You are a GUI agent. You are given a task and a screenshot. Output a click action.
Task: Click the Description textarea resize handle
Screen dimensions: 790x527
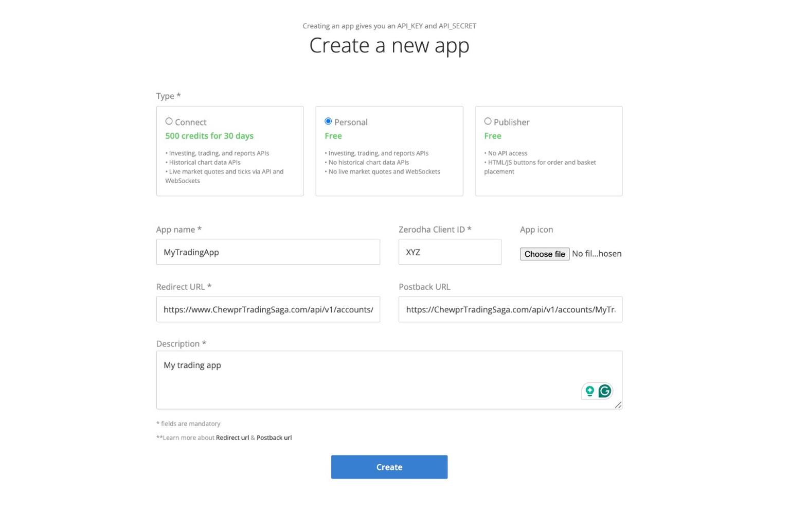(x=618, y=405)
